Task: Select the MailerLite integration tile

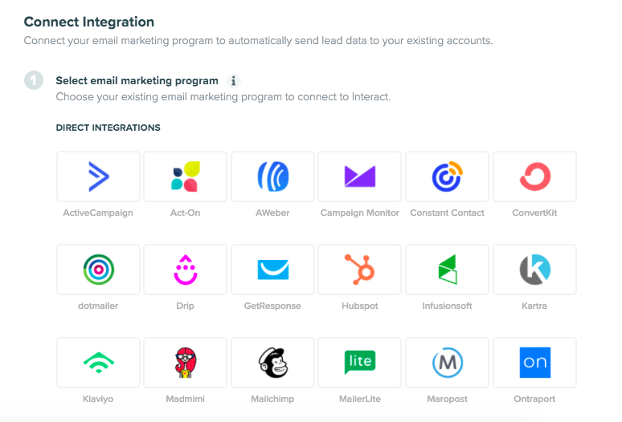Action: coord(360,363)
